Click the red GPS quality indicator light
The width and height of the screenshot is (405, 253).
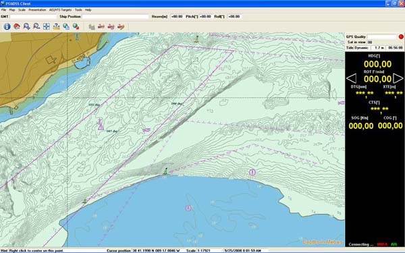401,36
